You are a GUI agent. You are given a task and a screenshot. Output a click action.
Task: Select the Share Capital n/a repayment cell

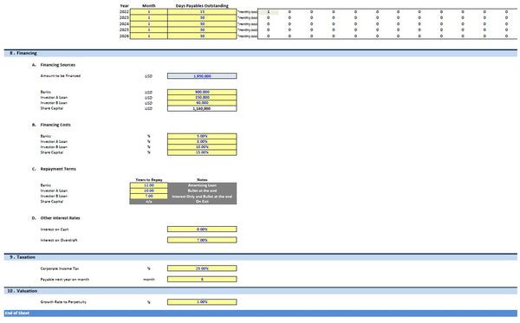(148, 202)
